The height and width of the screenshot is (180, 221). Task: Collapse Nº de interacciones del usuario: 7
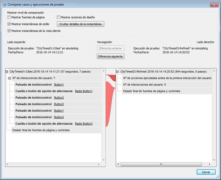click(x=10, y=78)
